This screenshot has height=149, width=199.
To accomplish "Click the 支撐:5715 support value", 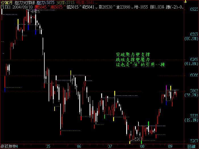I will pyautogui.click(x=65, y=3).
